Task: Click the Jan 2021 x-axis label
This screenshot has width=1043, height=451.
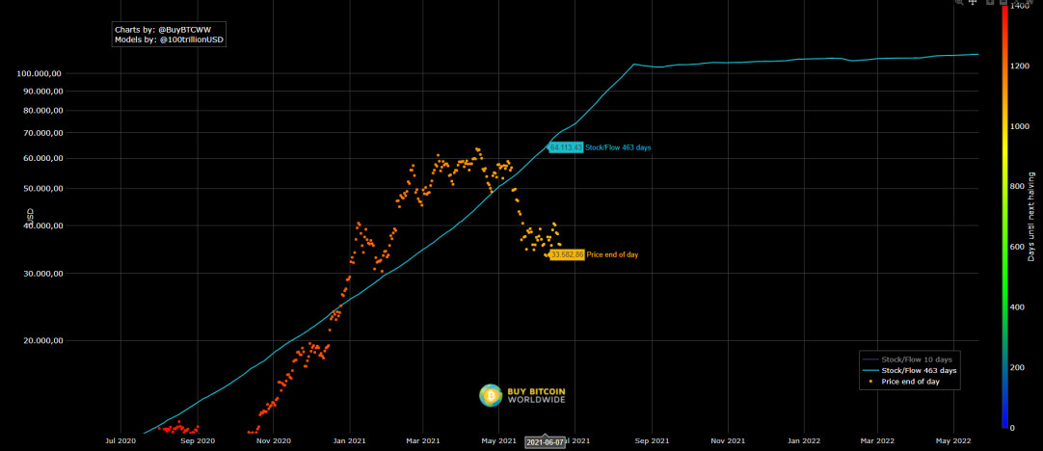Action: 349,440
